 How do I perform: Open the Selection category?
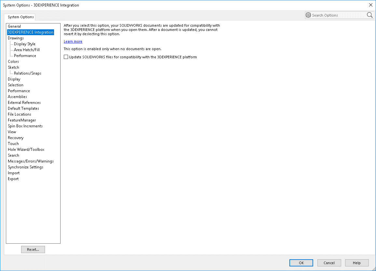(16, 85)
